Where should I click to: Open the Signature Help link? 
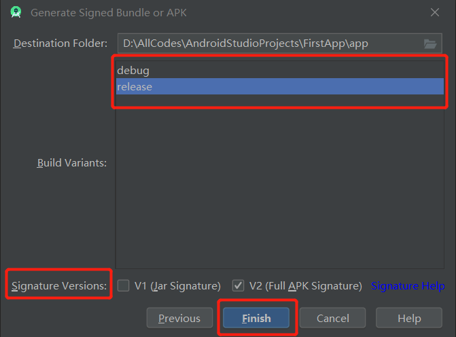tap(408, 286)
